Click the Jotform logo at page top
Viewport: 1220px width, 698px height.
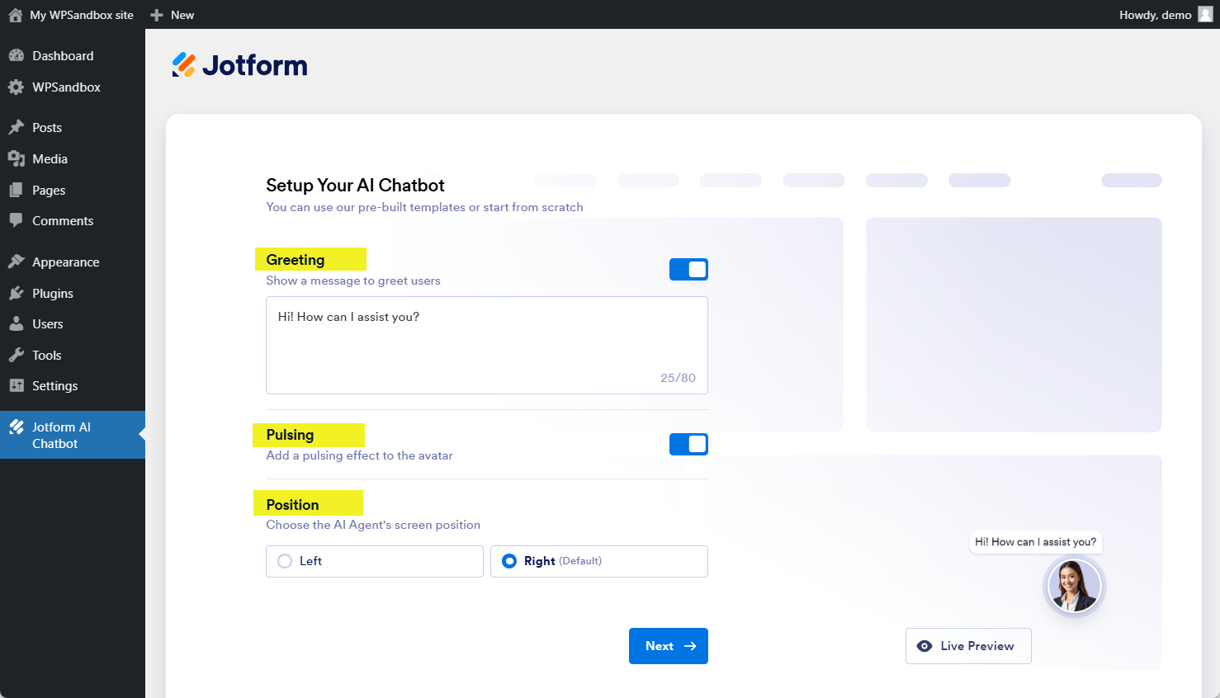click(x=239, y=64)
